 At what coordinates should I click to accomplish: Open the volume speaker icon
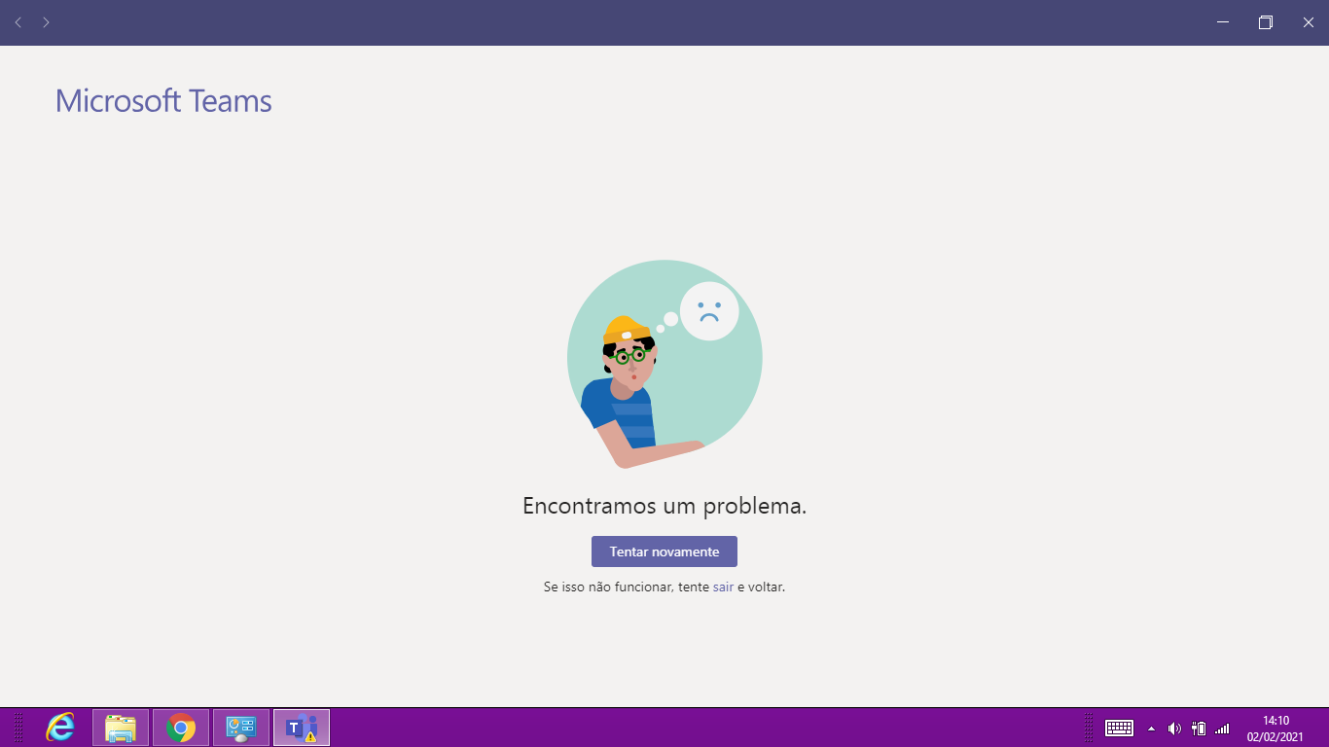[x=1174, y=728]
